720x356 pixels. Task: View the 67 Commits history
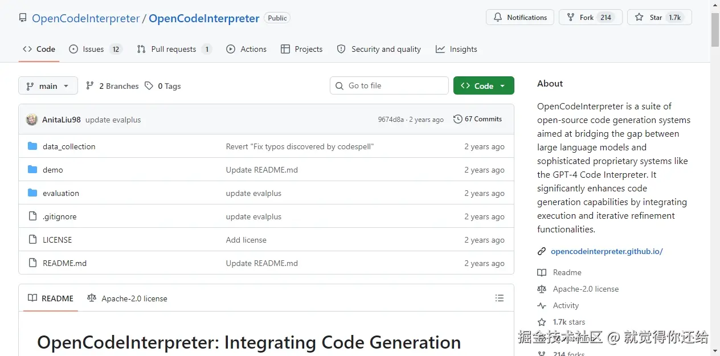click(477, 119)
